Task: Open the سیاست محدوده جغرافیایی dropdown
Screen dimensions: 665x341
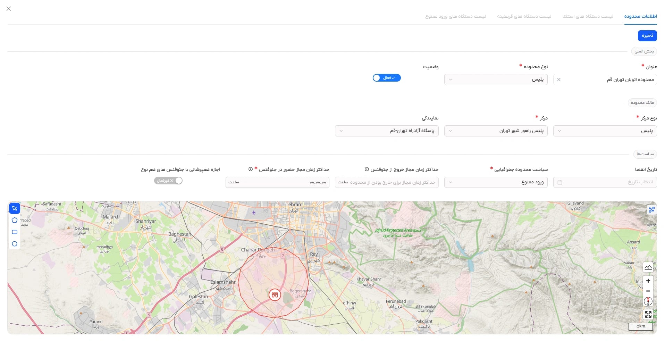Action: [496, 182]
